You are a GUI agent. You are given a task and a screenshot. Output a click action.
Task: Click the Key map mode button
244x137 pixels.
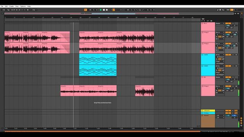point(223,10)
